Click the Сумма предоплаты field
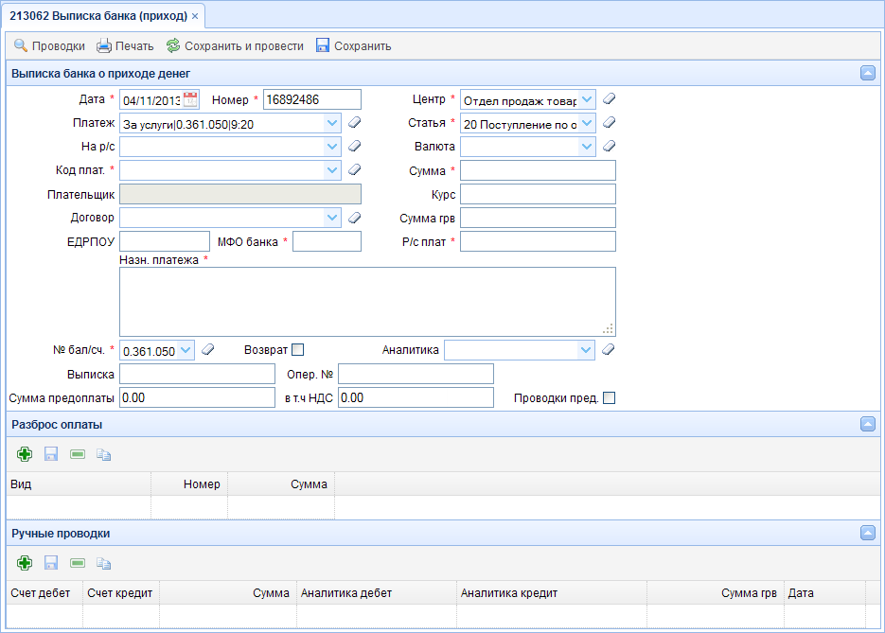The width and height of the screenshot is (885, 633). (198, 397)
